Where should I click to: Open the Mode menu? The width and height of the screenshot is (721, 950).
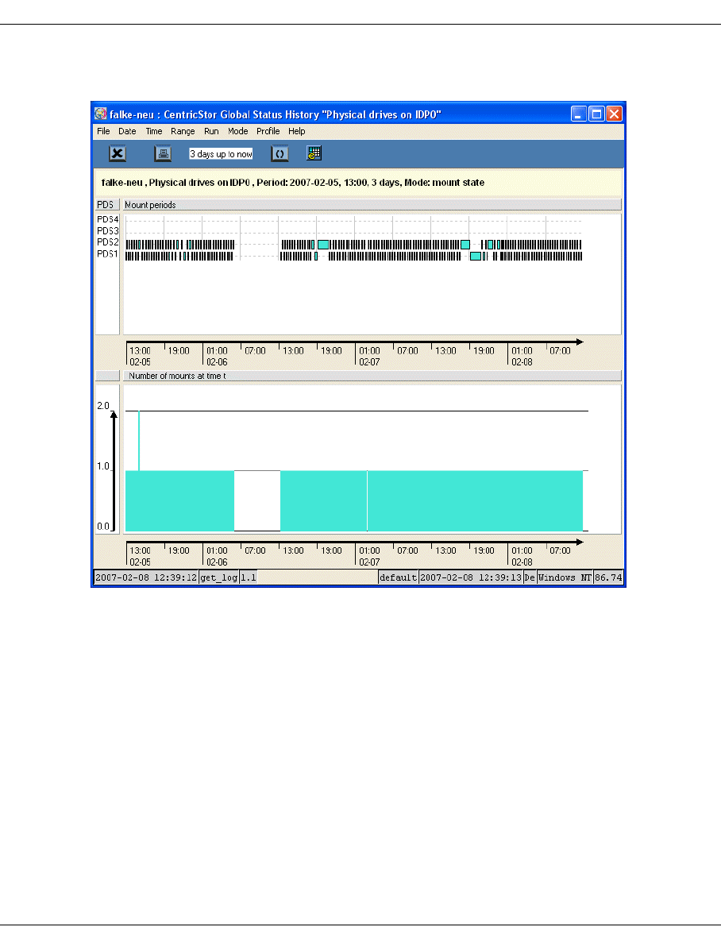(238, 131)
